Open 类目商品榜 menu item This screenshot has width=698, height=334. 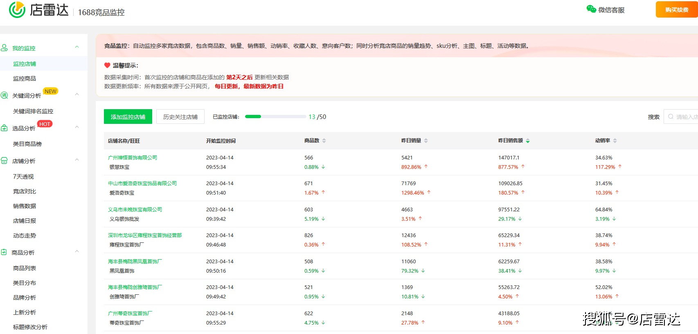tap(27, 144)
